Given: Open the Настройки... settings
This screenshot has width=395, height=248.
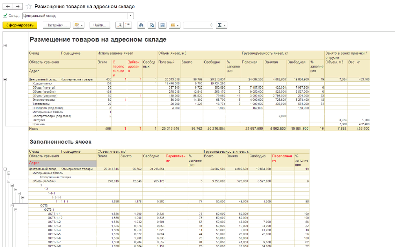Looking at the screenshot, I should click(56, 25).
